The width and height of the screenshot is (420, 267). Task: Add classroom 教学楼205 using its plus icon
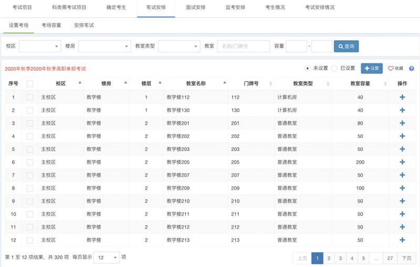[402, 162]
